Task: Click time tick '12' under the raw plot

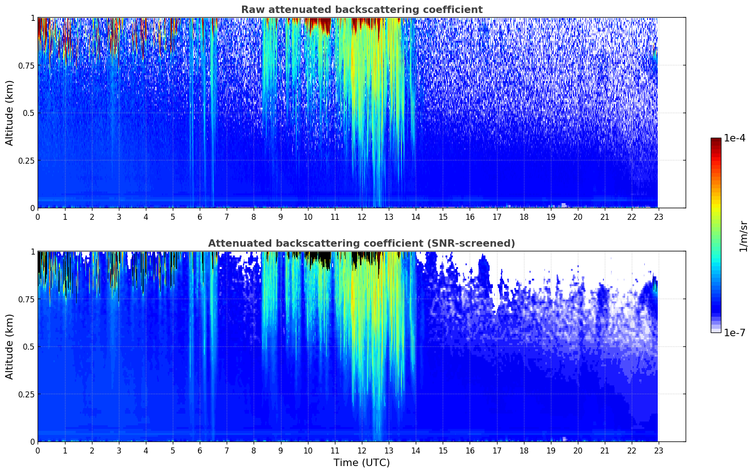Action: (362, 217)
